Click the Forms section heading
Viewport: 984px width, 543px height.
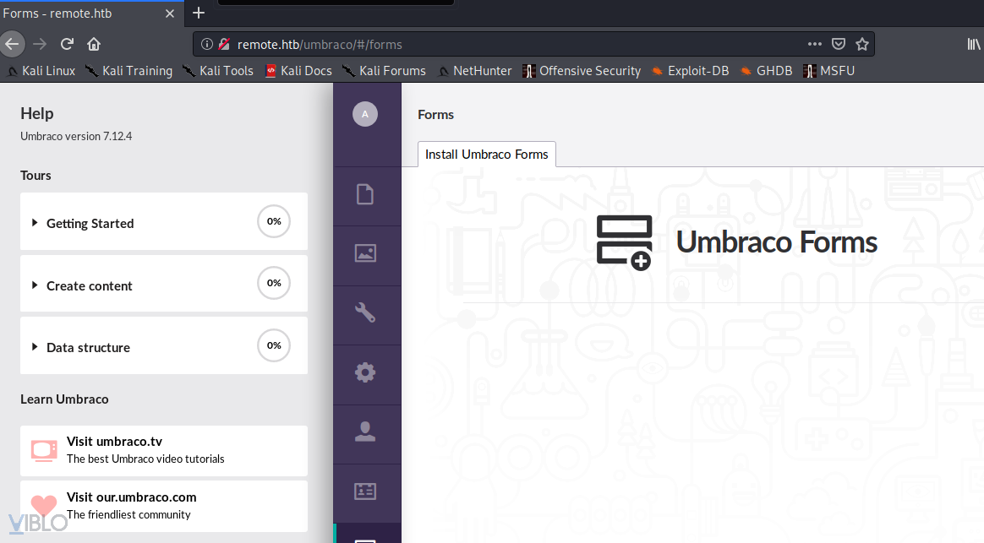click(x=435, y=115)
